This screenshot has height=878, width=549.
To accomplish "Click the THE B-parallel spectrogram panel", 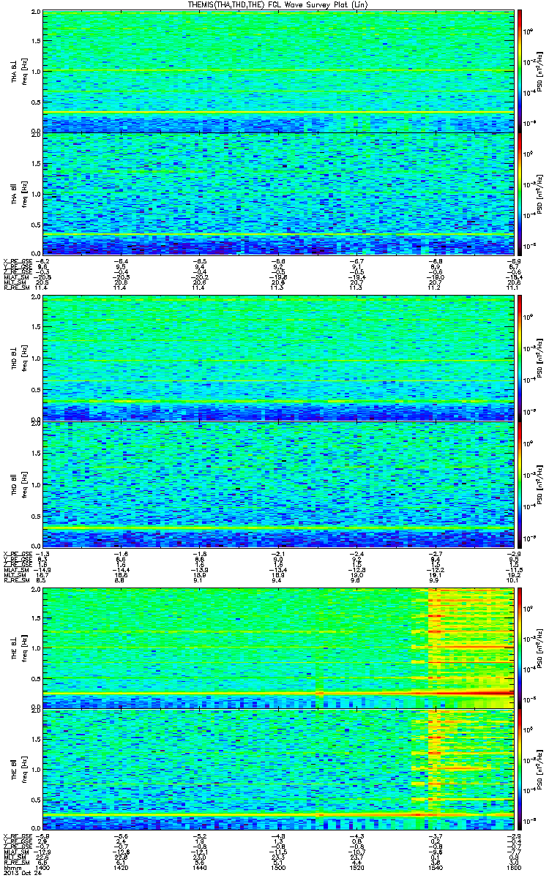I will tap(277, 770).
